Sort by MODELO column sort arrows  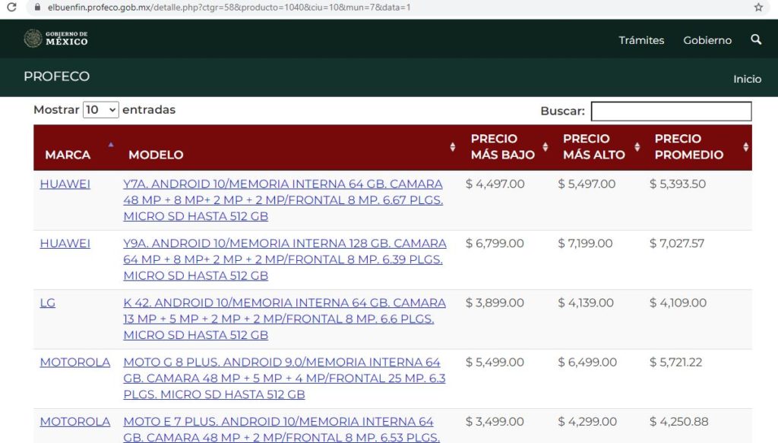(453, 146)
